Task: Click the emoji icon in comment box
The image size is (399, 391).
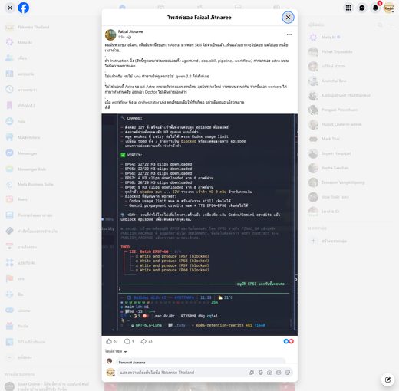Action: click(x=261, y=373)
